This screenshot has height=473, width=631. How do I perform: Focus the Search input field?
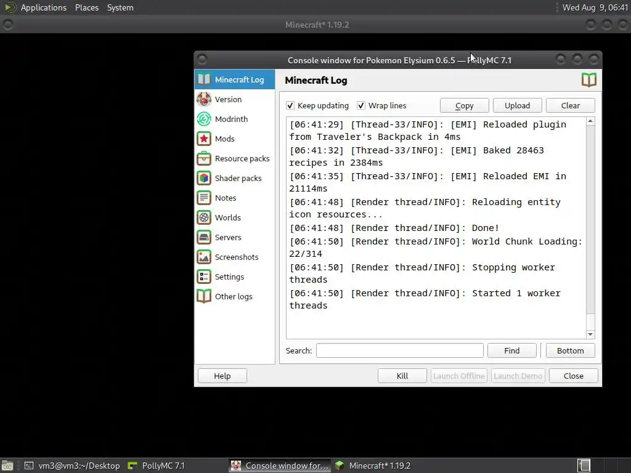coord(399,350)
